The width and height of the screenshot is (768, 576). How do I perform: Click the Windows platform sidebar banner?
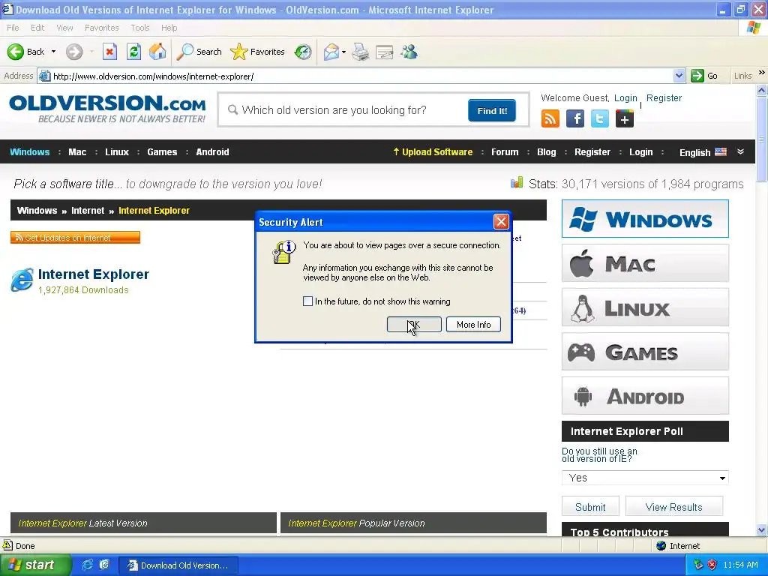645,218
